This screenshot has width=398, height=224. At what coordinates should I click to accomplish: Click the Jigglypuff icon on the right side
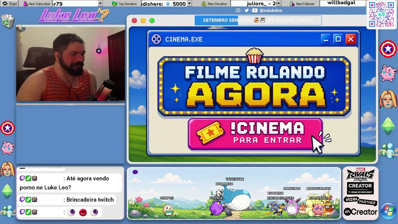388,73
